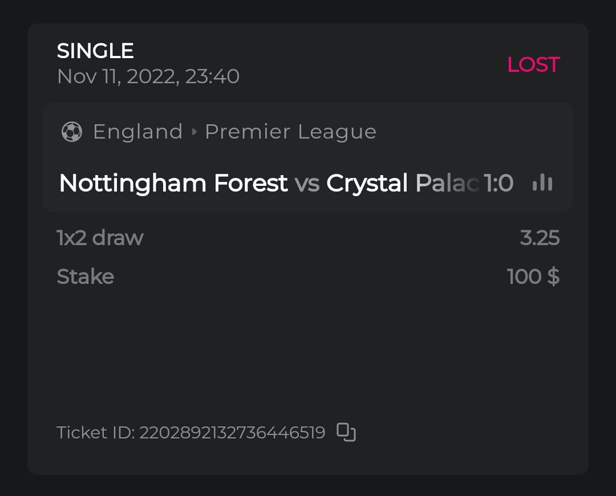
Task: Click the 100 $ stake amount
Action: [533, 277]
